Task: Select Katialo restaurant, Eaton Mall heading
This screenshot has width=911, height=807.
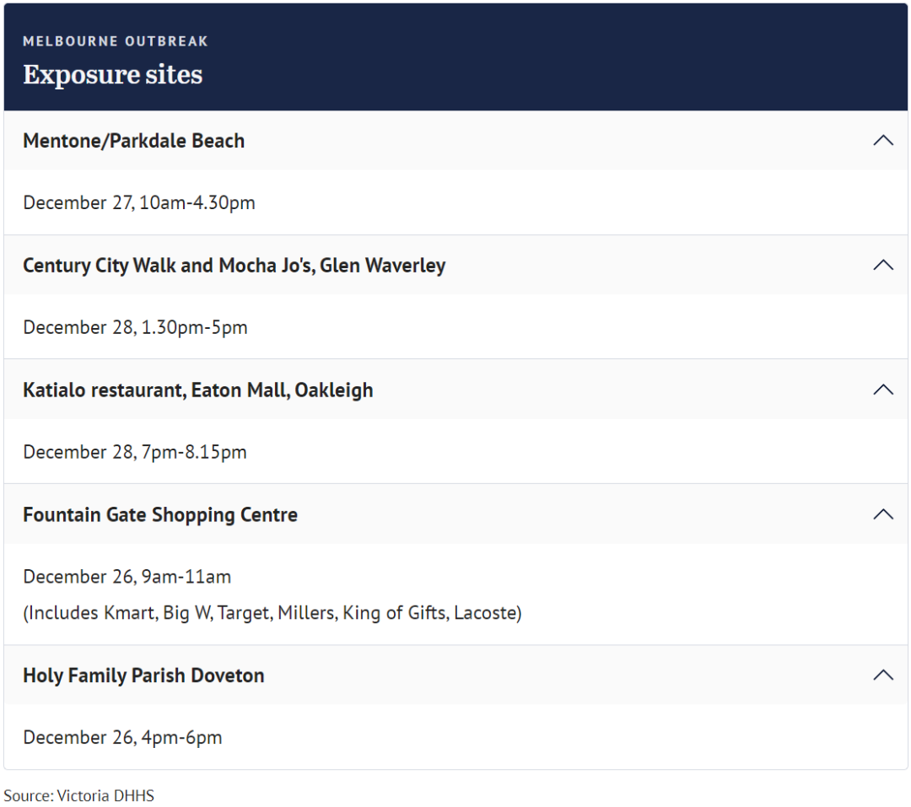Action: (197, 390)
